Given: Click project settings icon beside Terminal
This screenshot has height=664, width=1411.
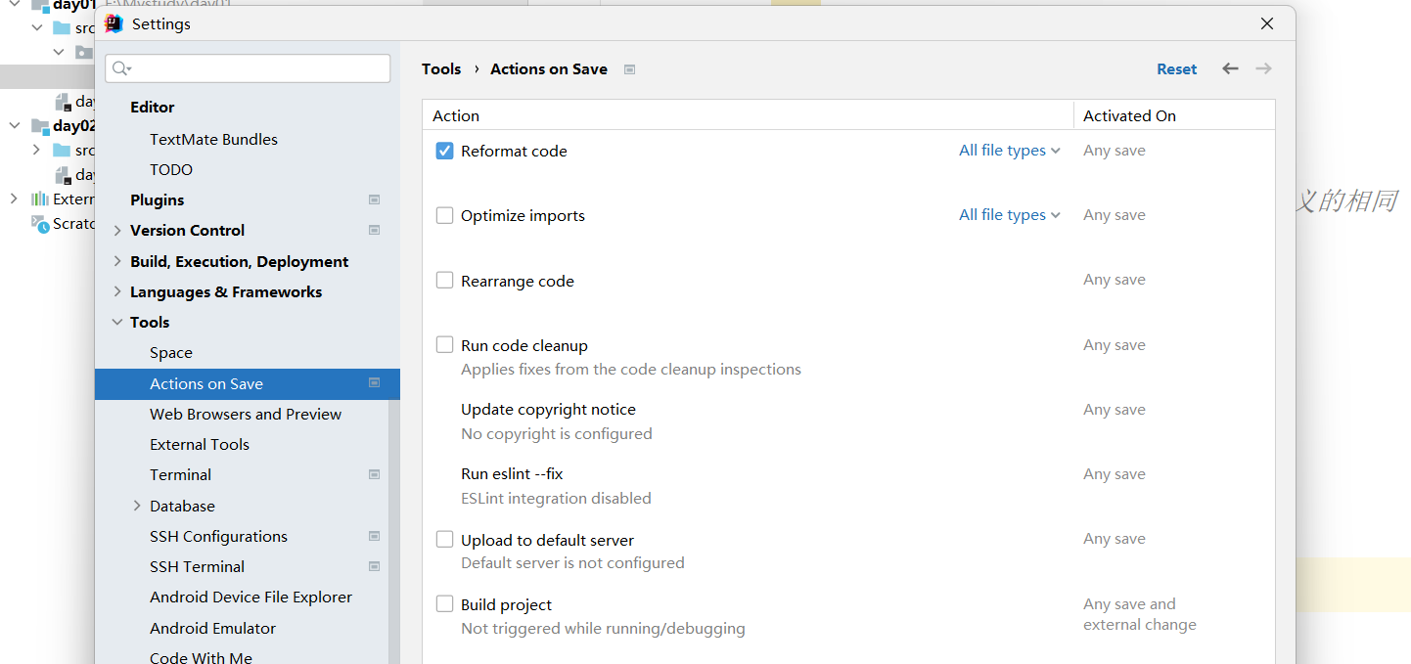Looking at the screenshot, I should click(374, 474).
